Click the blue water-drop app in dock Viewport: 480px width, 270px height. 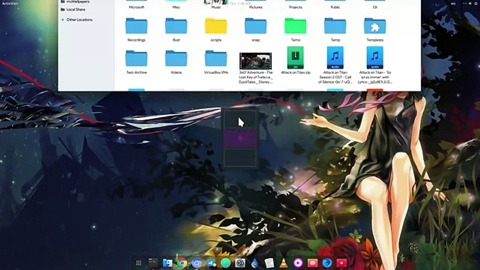click(255, 263)
